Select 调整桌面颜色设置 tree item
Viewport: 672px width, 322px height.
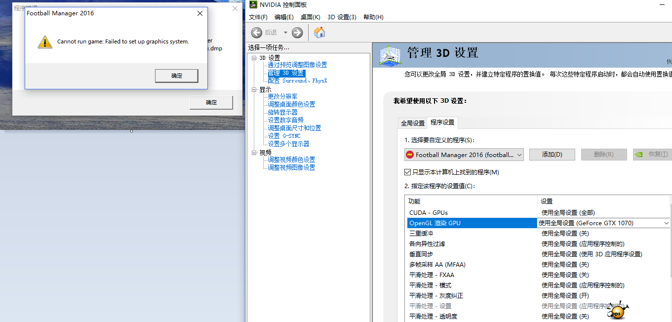click(291, 104)
